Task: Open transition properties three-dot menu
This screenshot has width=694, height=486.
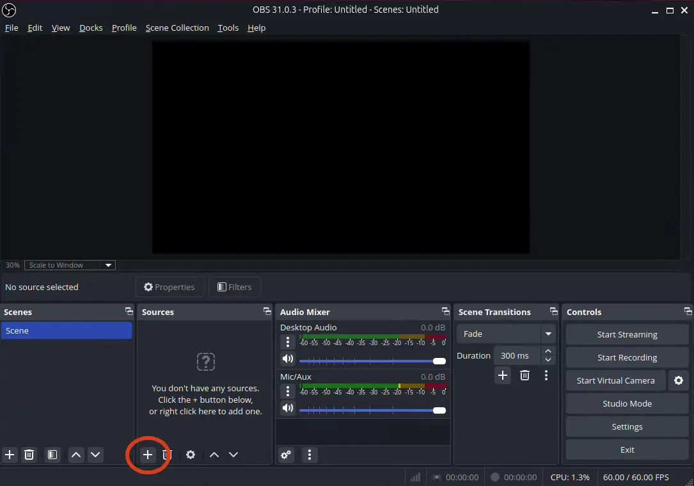Action: 546,376
